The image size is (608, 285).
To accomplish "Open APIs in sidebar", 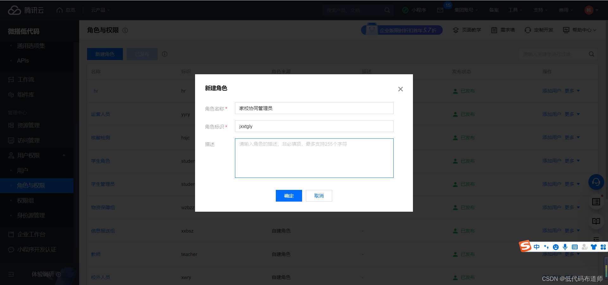I will point(23,61).
